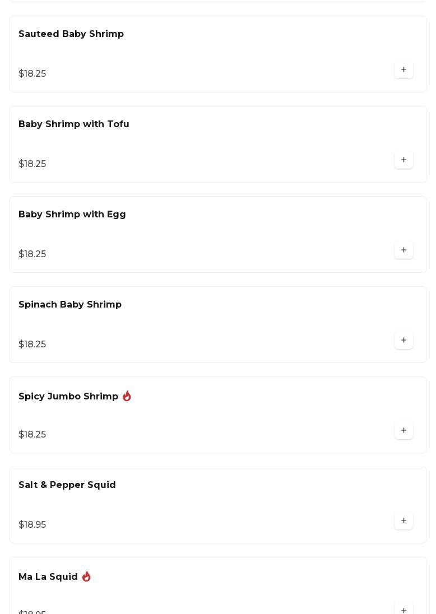Screen dimensions: 436x614
Task: Click plus icon for Baby Shrimp with Egg
Action: pos(403,250)
